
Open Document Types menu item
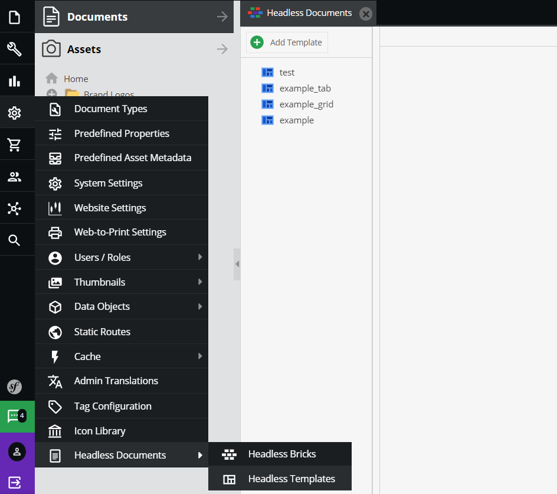tap(122, 109)
